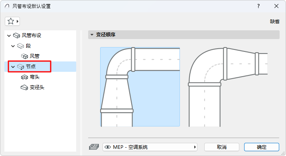Click the favorites star icon
Image resolution: width=286 pixels, height=156 pixels.
tap(11, 22)
